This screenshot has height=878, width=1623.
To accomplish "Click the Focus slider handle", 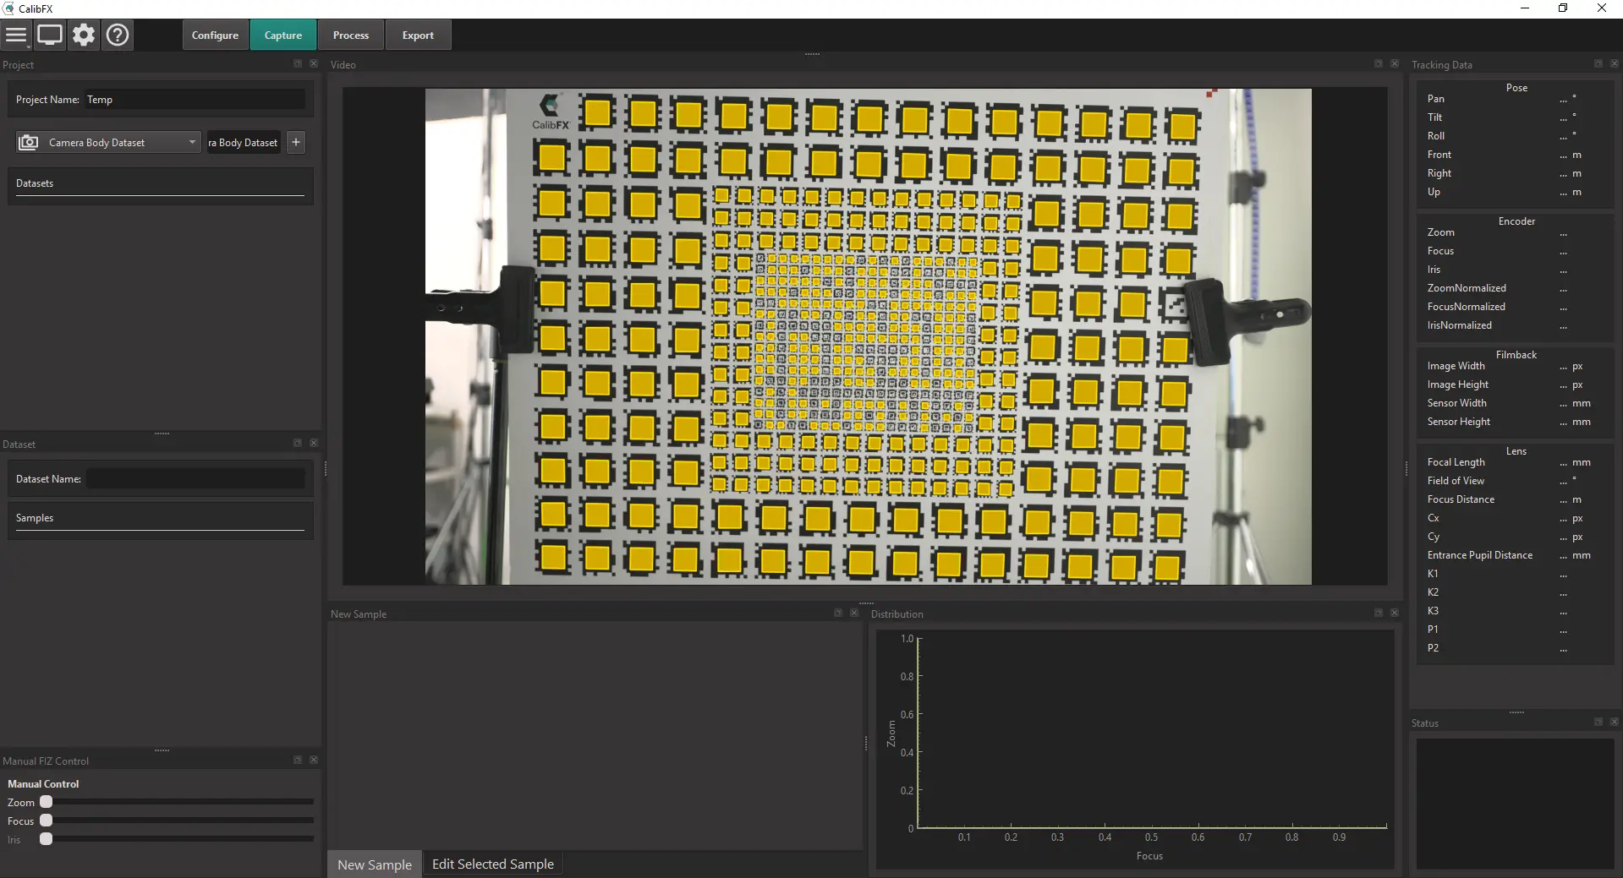I will pos(47,821).
